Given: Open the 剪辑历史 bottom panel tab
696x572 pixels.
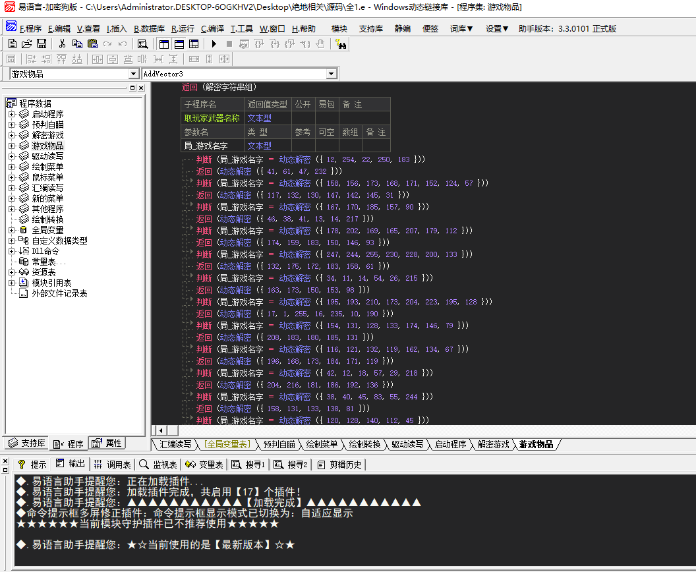Looking at the screenshot, I should coord(340,464).
